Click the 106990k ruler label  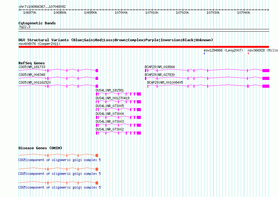point(91,12)
